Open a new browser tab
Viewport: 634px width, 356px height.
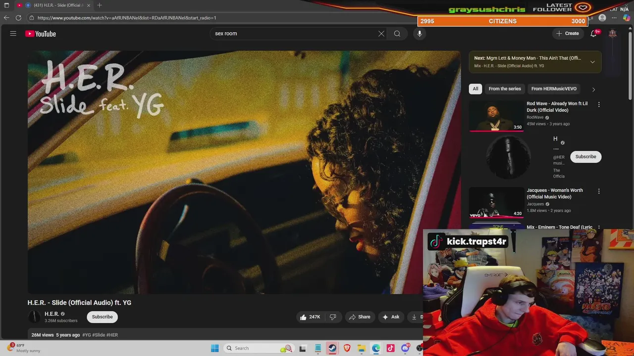tap(100, 5)
